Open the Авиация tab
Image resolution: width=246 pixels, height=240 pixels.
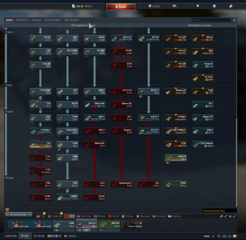point(36,20)
